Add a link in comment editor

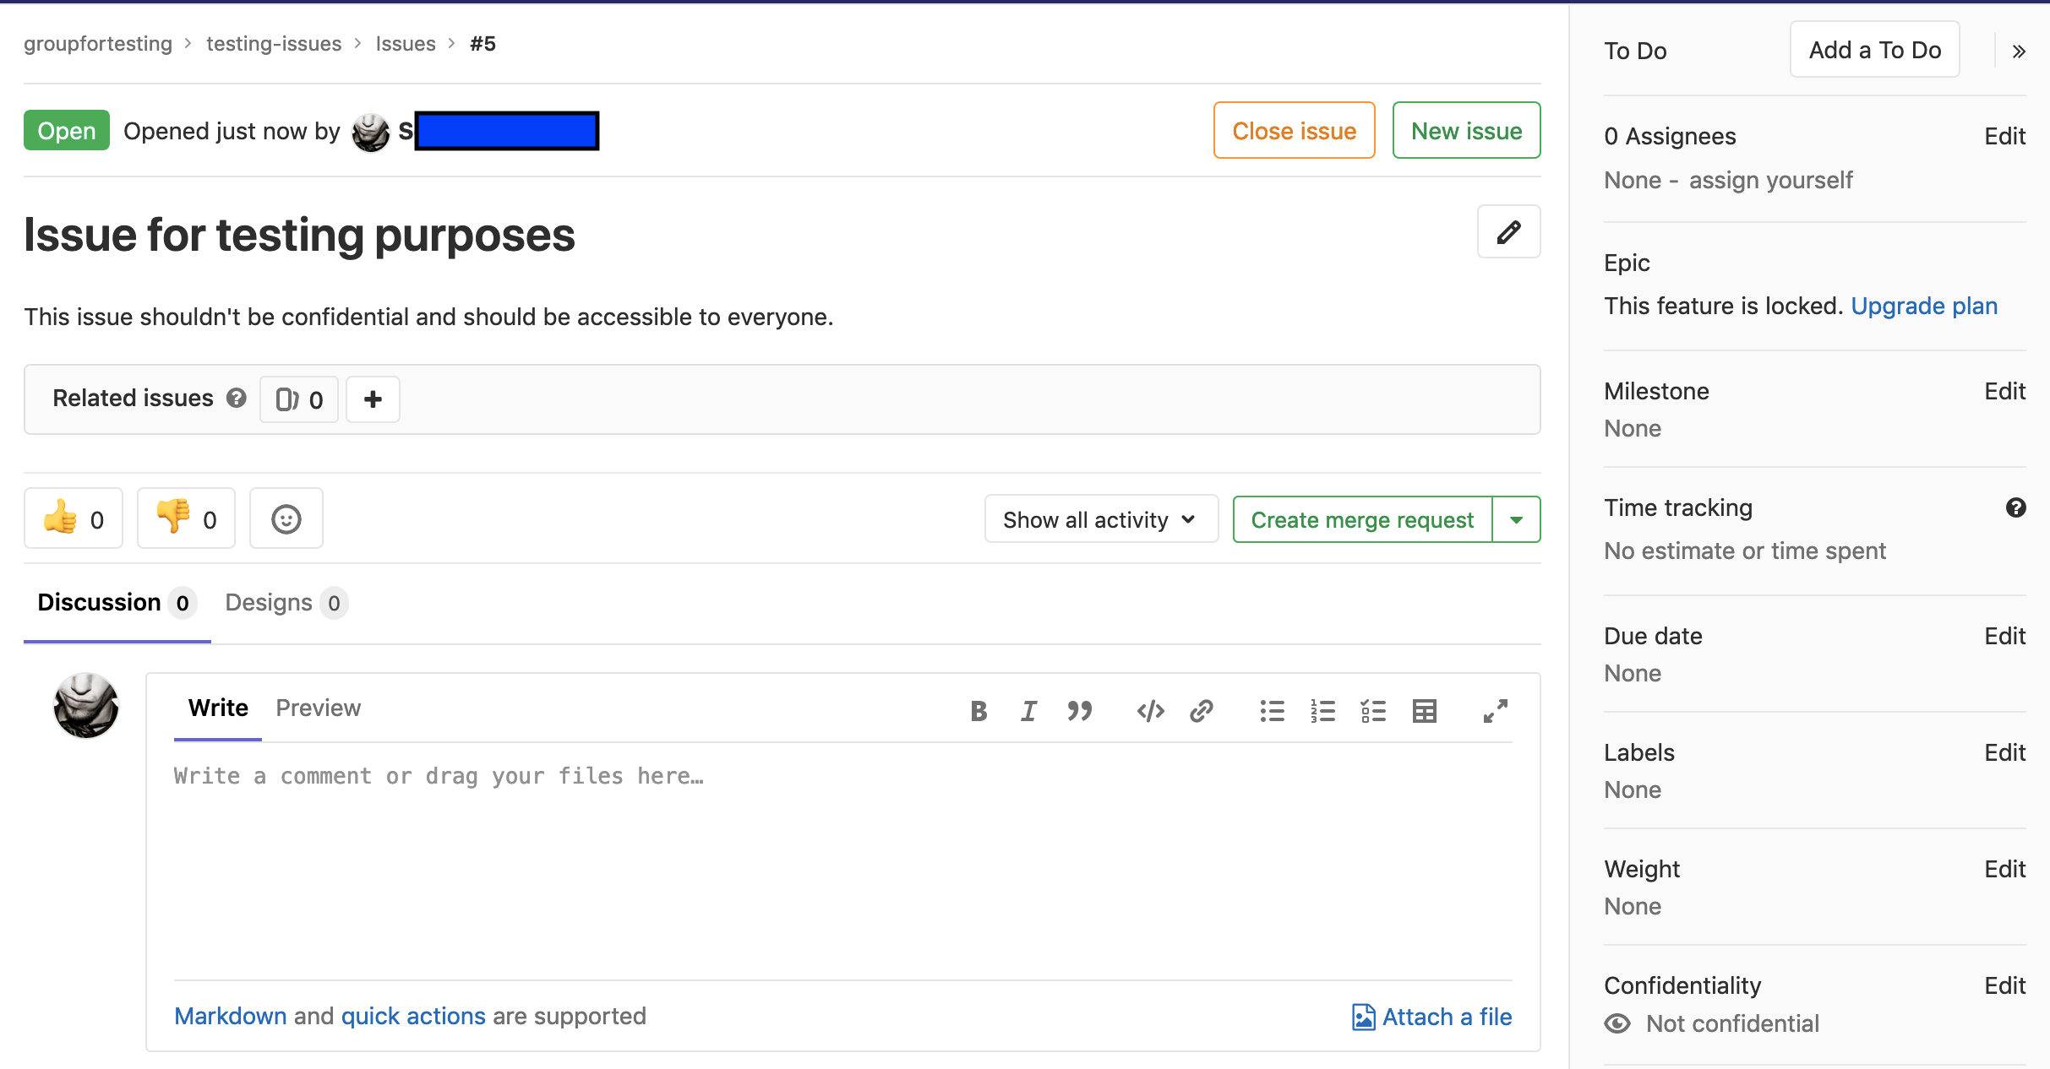[x=1201, y=711]
